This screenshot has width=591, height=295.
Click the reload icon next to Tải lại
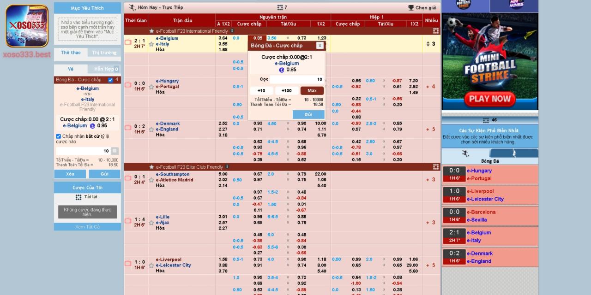tap(78, 197)
